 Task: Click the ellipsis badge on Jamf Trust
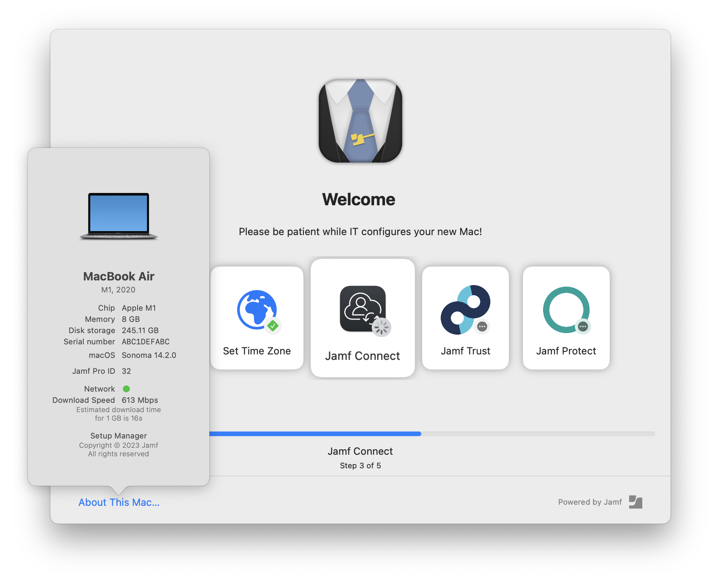[482, 327]
